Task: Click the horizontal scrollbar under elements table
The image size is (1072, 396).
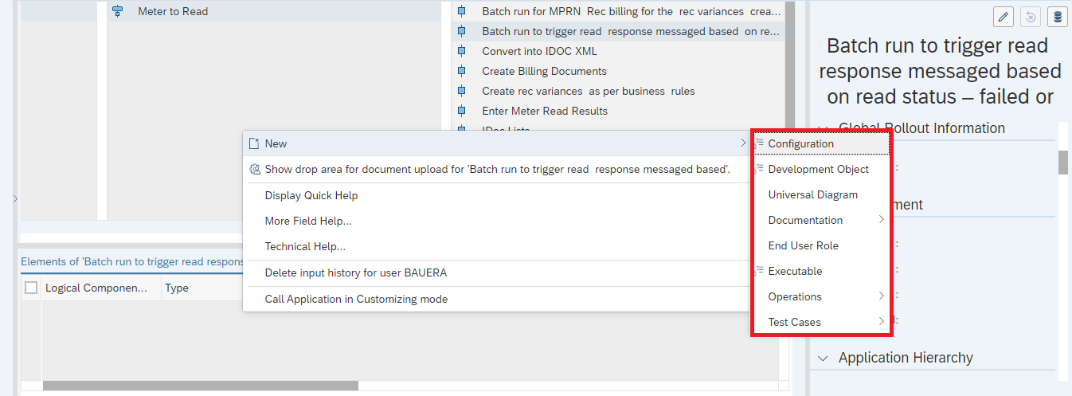Action: [199, 386]
